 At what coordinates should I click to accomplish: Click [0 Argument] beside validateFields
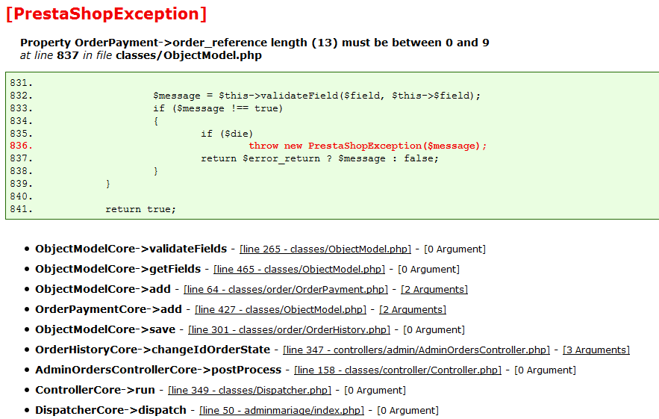(455, 249)
